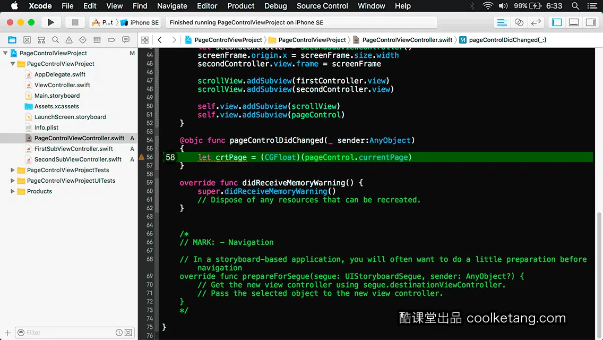Choose the iPhone SE destination
Screen dimensions: 603x340
[140, 22]
